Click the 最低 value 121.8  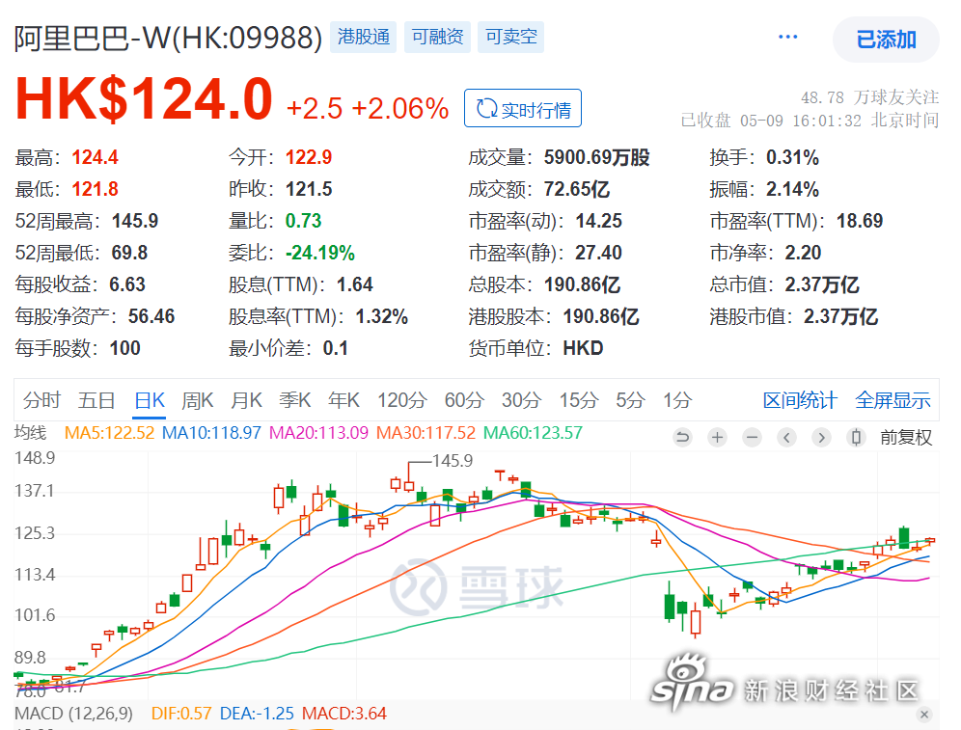(x=95, y=189)
